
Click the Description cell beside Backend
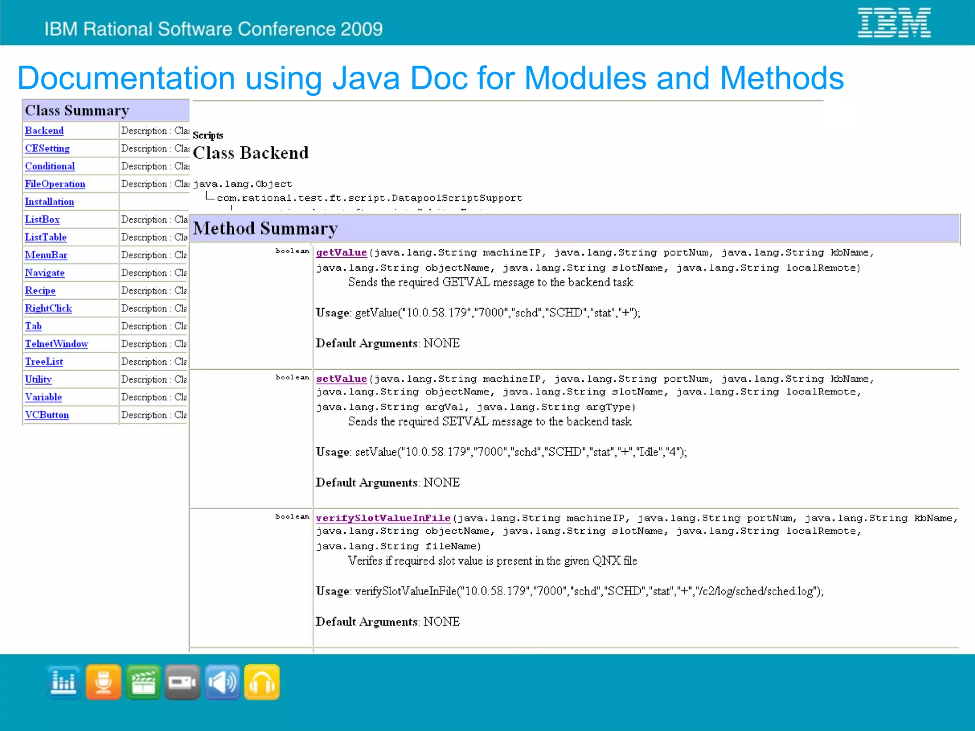pyautogui.click(x=155, y=131)
